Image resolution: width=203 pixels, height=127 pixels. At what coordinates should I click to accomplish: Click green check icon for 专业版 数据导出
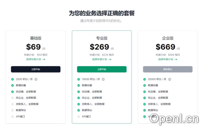tap(78, 110)
